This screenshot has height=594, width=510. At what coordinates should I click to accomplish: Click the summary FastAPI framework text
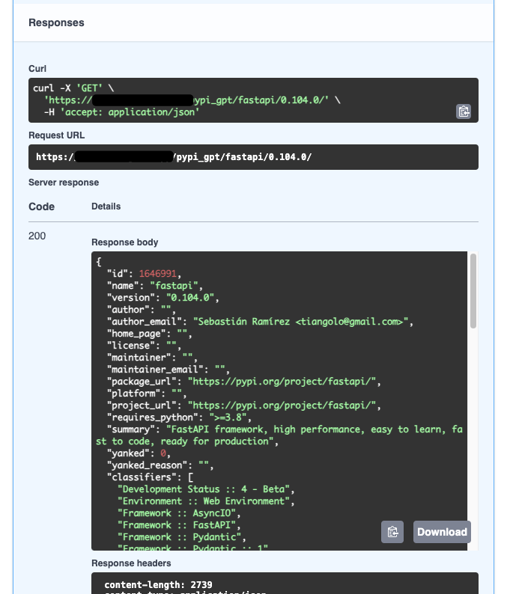coord(279,435)
